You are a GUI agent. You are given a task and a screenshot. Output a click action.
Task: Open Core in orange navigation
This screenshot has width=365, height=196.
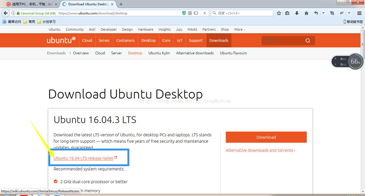click(166, 40)
